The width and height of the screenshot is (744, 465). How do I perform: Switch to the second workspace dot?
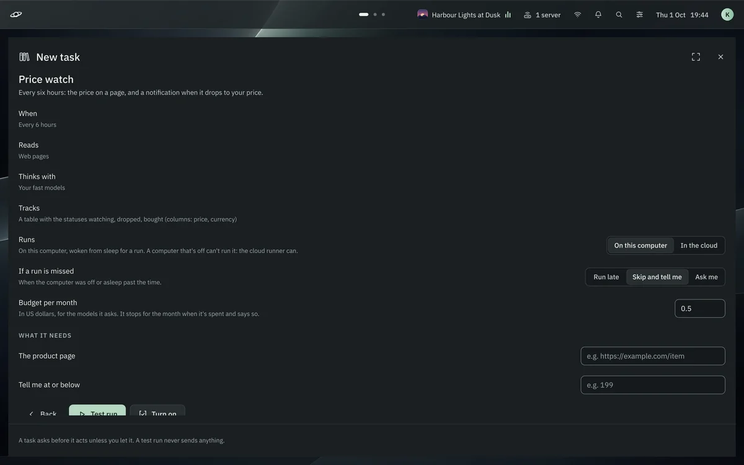(x=375, y=14)
